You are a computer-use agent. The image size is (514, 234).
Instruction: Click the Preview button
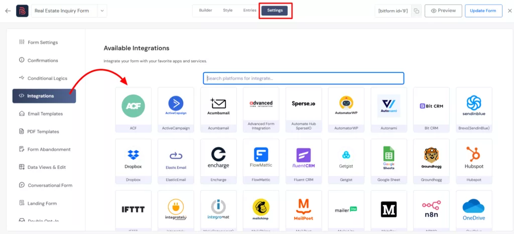click(x=443, y=11)
